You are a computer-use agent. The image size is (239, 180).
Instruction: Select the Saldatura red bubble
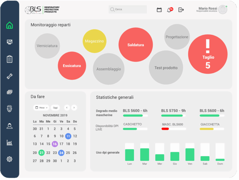136,45
